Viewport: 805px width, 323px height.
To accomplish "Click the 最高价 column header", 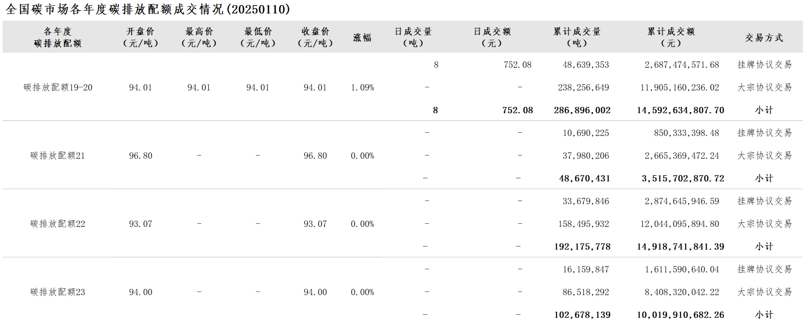I will 199,38.
